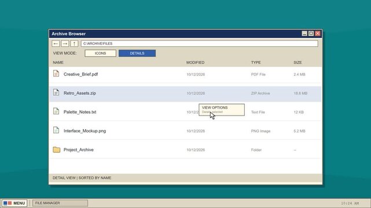Select Project_Archive folder name

pyautogui.click(x=79, y=150)
